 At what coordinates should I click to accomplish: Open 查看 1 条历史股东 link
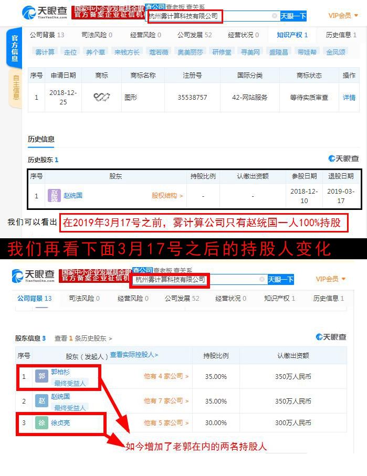[83, 338]
